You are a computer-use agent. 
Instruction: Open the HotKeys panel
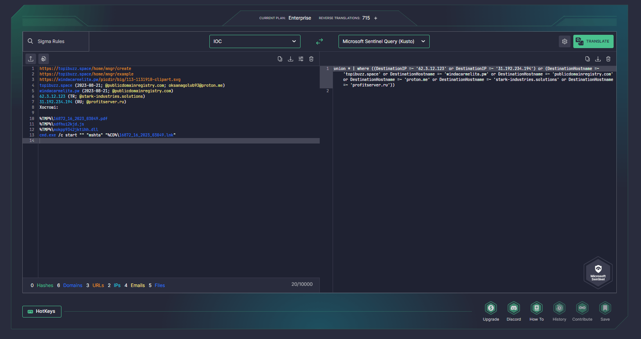pyautogui.click(x=42, y=312)
